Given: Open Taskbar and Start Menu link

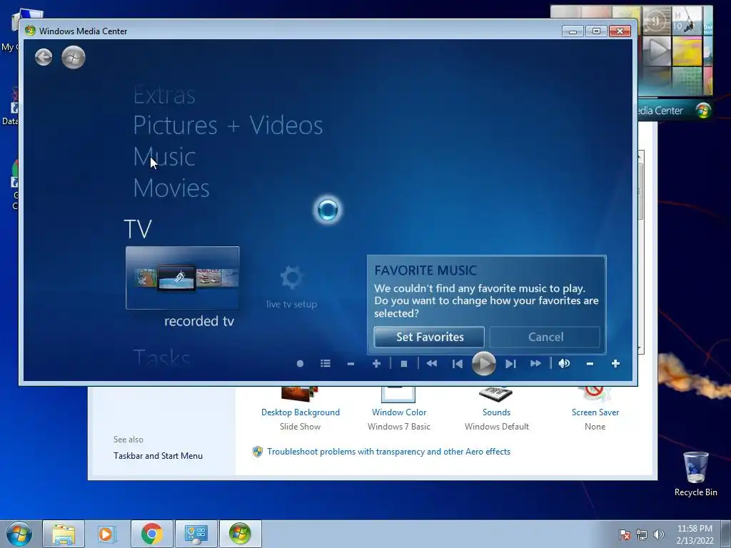Looking at the screenshot, I should pyautogui.click(x=158, y=456).
